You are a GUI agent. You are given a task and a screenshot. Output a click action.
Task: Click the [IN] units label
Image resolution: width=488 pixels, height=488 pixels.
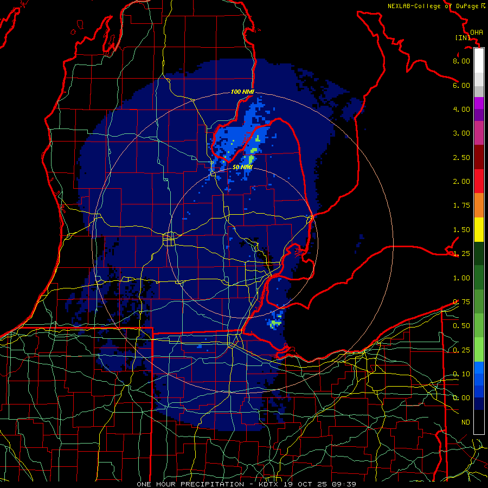463,37
